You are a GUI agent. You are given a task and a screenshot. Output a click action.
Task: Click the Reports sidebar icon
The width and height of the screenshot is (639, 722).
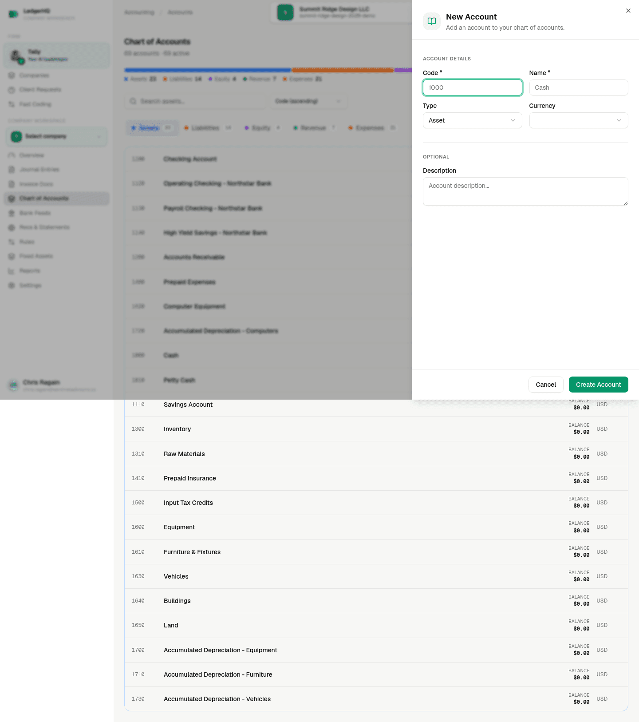[x=12, y=271]
